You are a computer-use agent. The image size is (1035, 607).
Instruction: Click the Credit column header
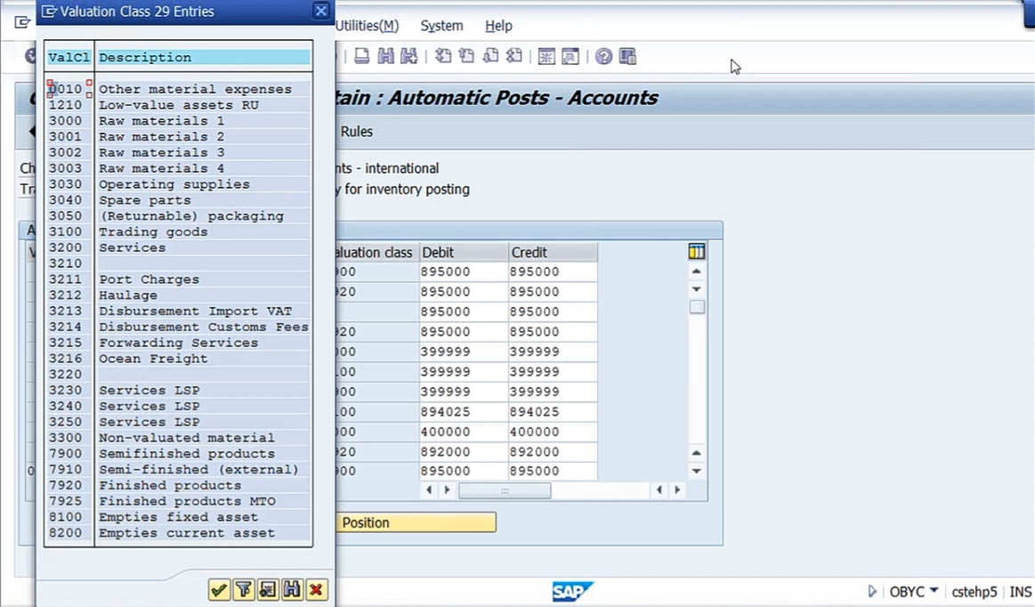554,252
